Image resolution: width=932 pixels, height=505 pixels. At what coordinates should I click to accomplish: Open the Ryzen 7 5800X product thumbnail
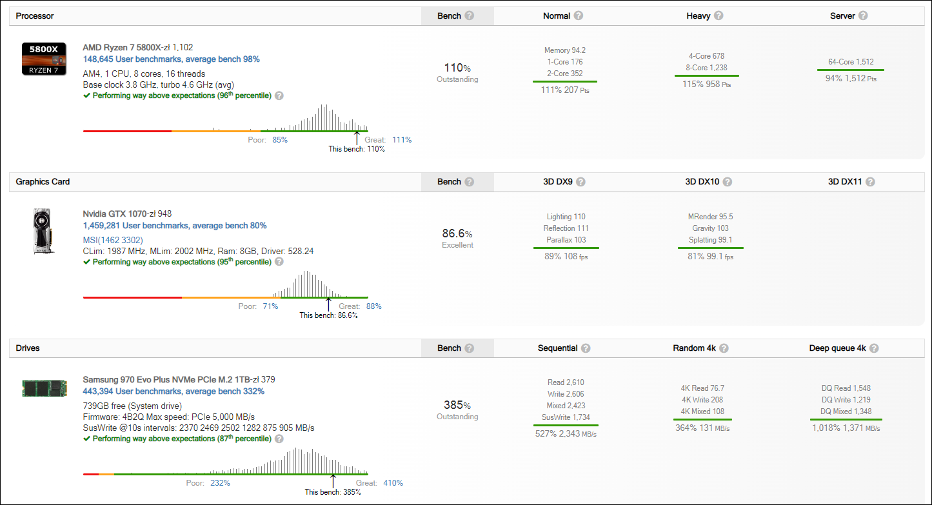[x=44, y=59]
